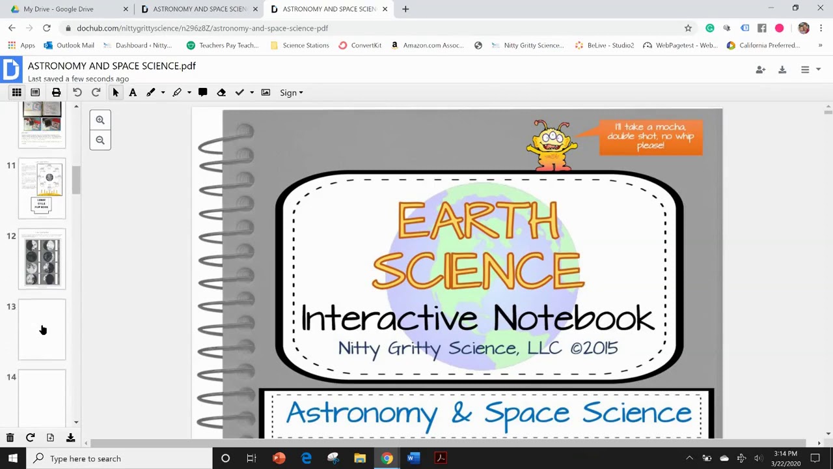Expand the more bookmarks chevron
The width and height of the screenshot is (833, 469).
tap(820, 46)
